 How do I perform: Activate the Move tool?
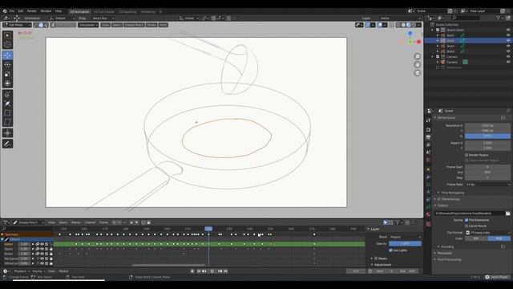click(7, 55)
